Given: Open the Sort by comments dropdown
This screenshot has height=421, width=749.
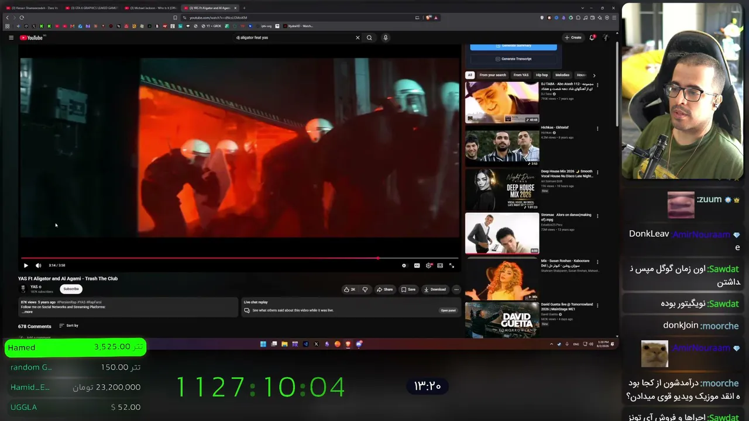Looking at the screenshot, I should (x=69, y=326).
